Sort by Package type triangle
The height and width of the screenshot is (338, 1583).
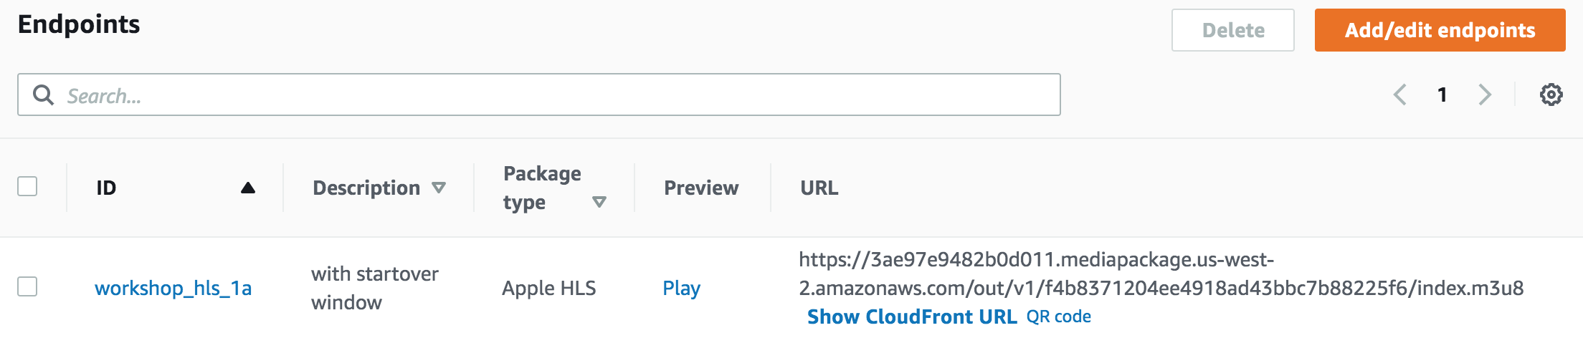click(x=599, y=202)
